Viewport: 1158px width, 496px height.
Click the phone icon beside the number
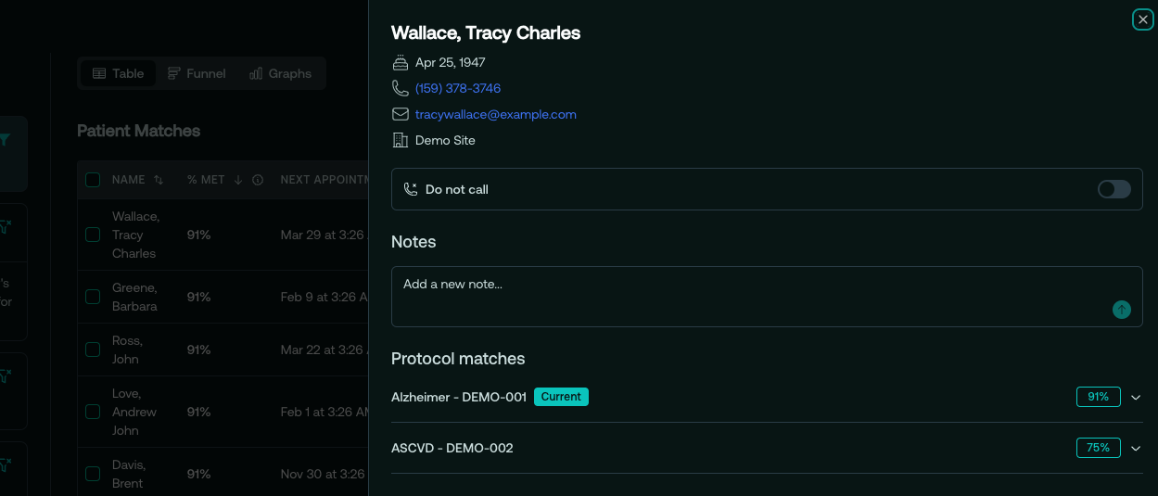(401, 88)
